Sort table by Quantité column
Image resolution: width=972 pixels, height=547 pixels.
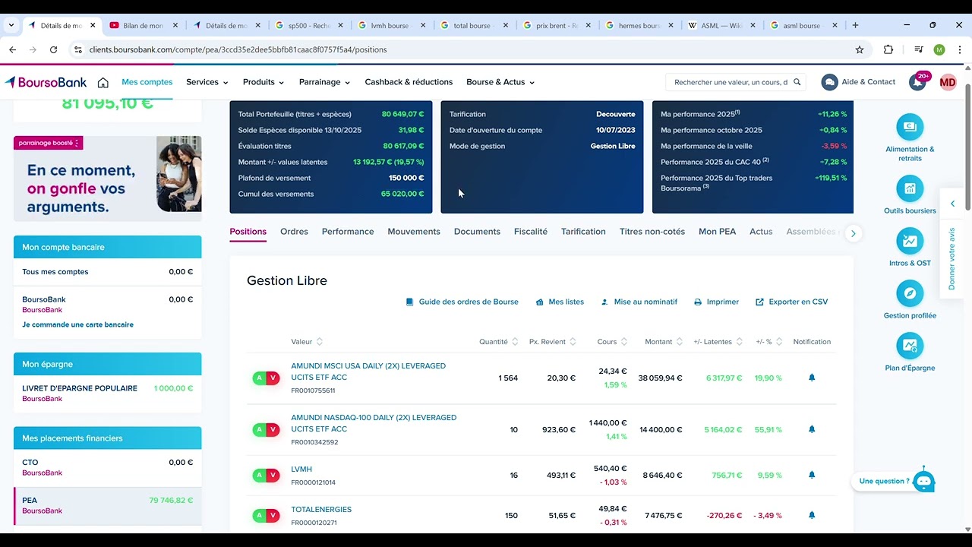point(499,342)
